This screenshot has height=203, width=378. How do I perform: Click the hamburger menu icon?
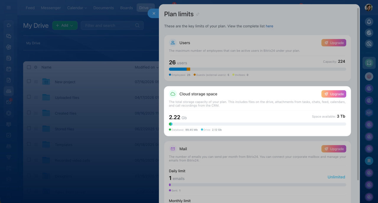tap(9, 8)
